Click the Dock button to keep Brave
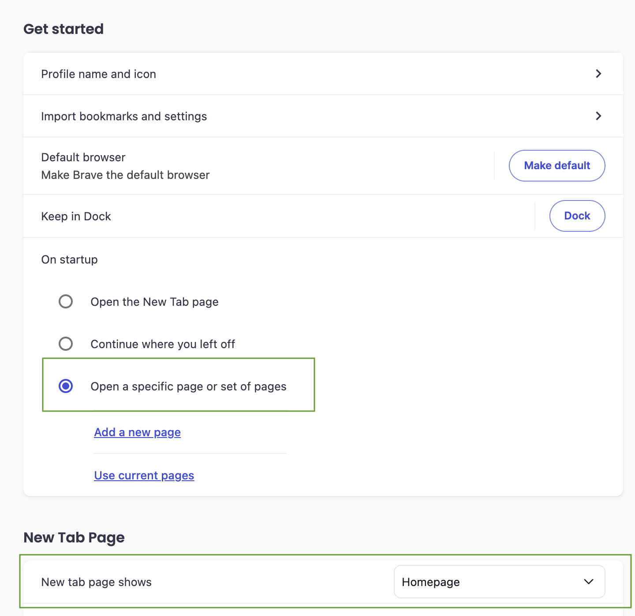This screenshot has height=616, width=635. (577, 216)
